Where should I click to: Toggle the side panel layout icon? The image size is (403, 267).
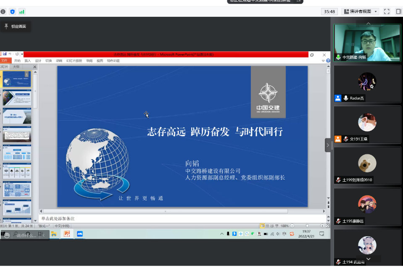[x=398, y=11]
